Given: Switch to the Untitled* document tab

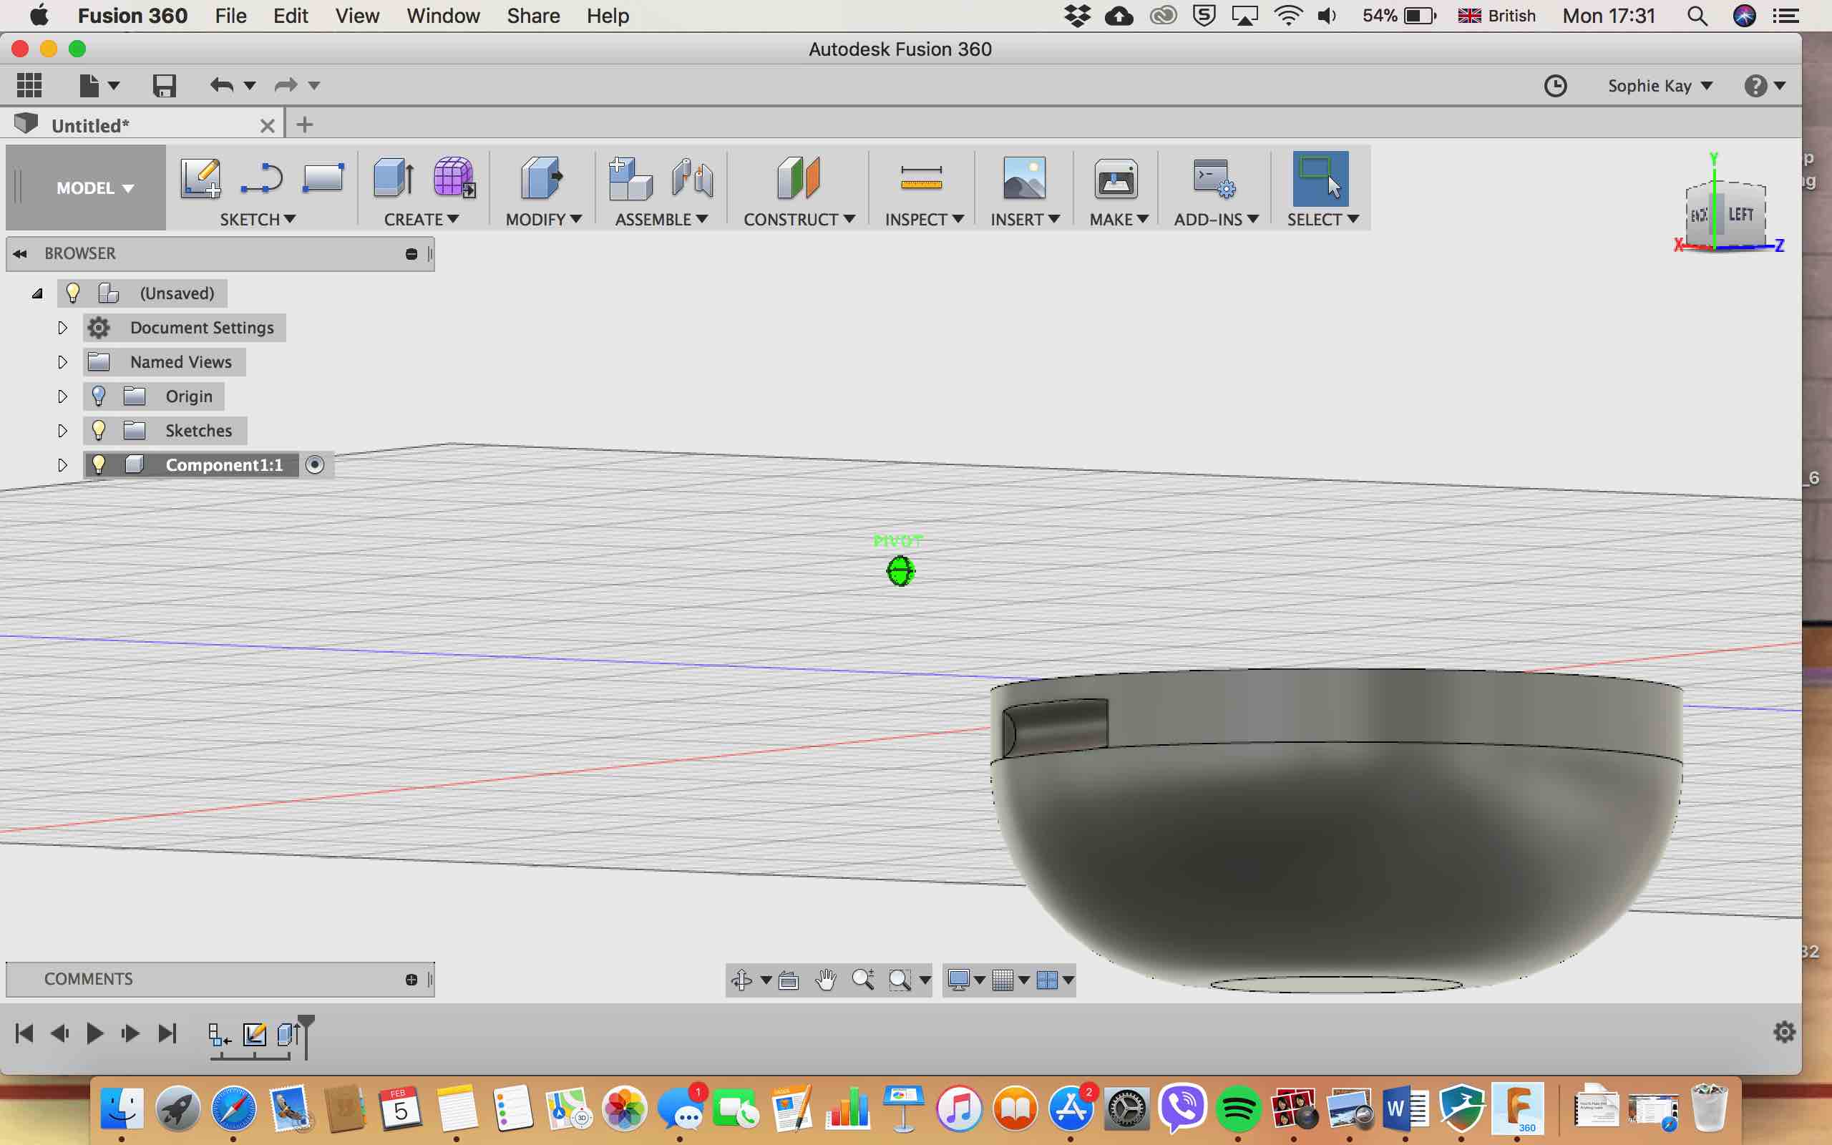Looking at the screenshot, I should click(x=91, y=126).
